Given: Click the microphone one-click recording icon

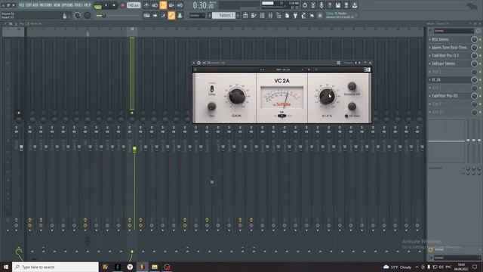Looking at the screenshot, I should coord(321,5).
